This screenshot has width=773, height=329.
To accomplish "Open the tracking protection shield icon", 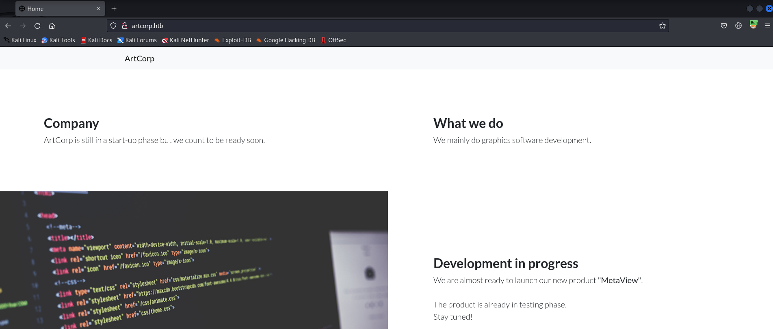I will click(x=113, y=26).
